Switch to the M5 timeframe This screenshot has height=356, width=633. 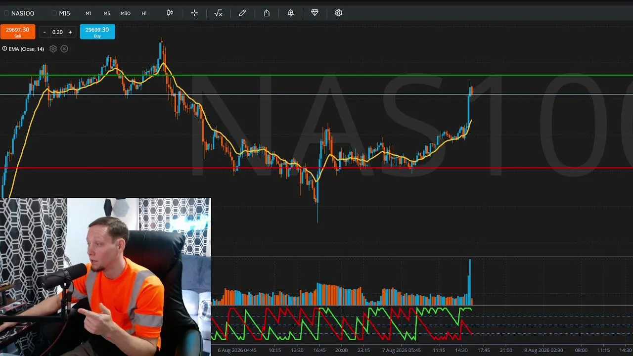point(107,13)
